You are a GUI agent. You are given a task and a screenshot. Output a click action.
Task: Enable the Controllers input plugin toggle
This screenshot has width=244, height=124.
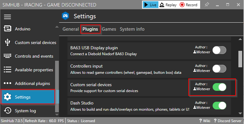coord(219,69)
